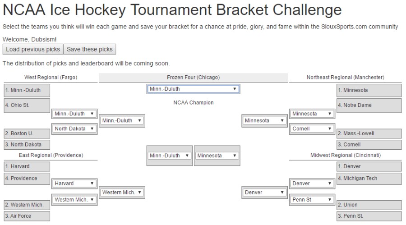Select the 4. Ohio St. team box
Viewport: 406px width, 225px height.
click(x=27, y=105)
